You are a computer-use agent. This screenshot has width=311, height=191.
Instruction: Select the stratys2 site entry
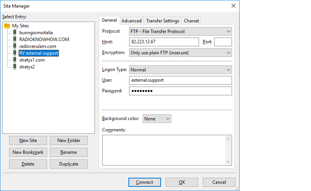point(27,67)
